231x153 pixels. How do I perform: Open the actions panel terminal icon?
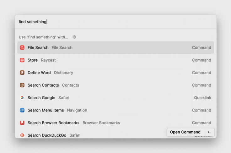pos(209,132)
